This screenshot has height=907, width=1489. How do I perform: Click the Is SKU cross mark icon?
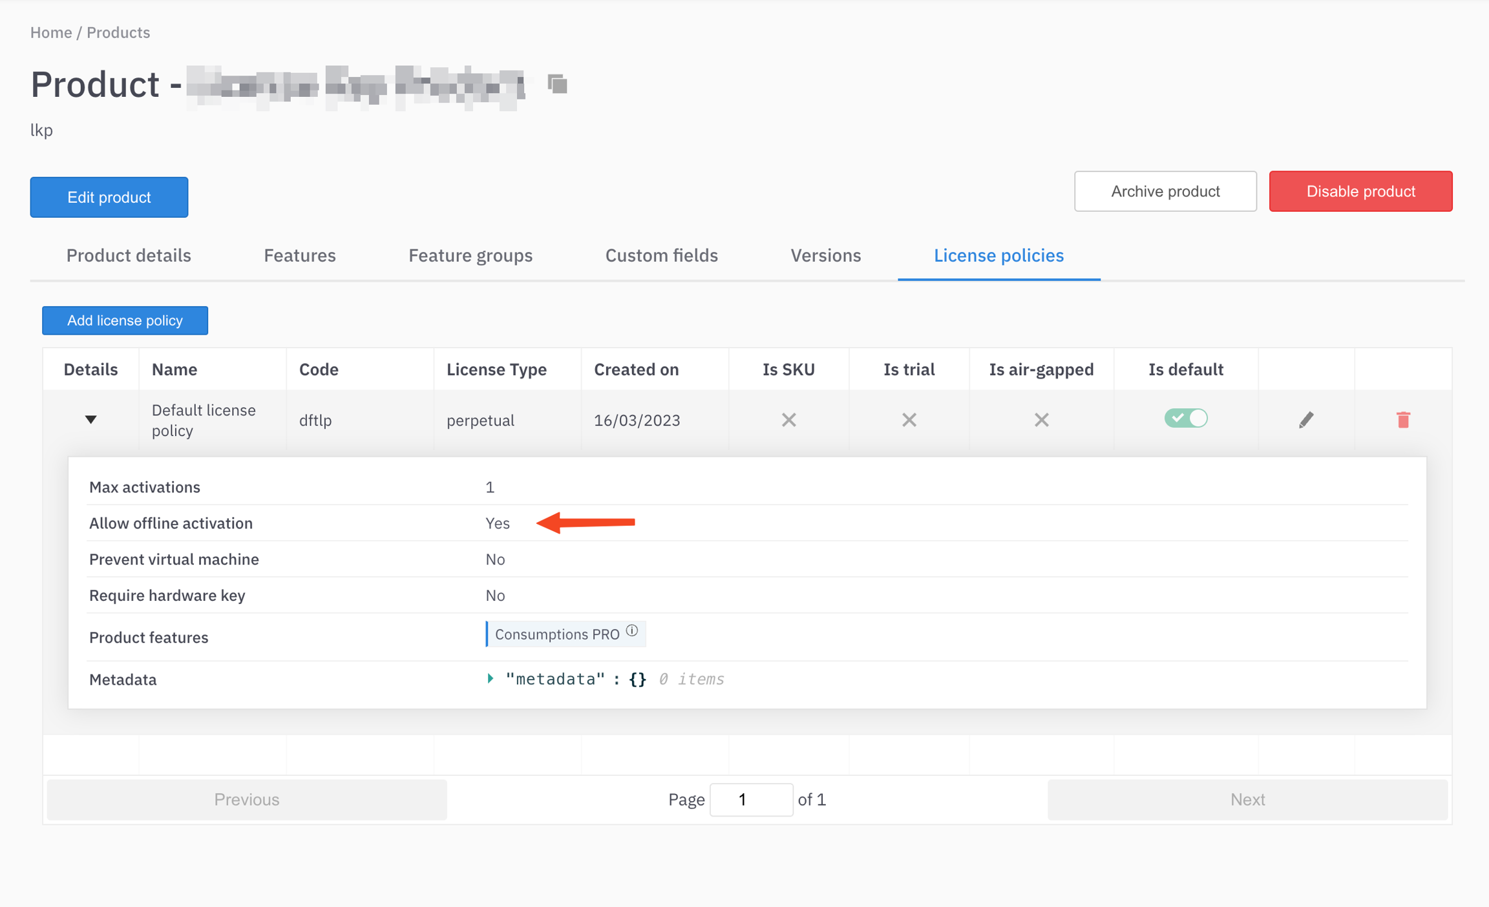click(788, 420)
